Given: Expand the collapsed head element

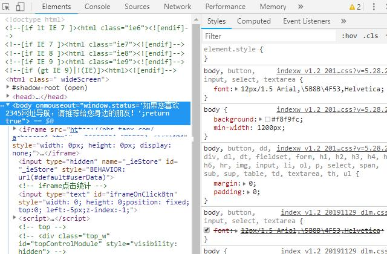Looking at the screenshot, I should coord(8,96).
